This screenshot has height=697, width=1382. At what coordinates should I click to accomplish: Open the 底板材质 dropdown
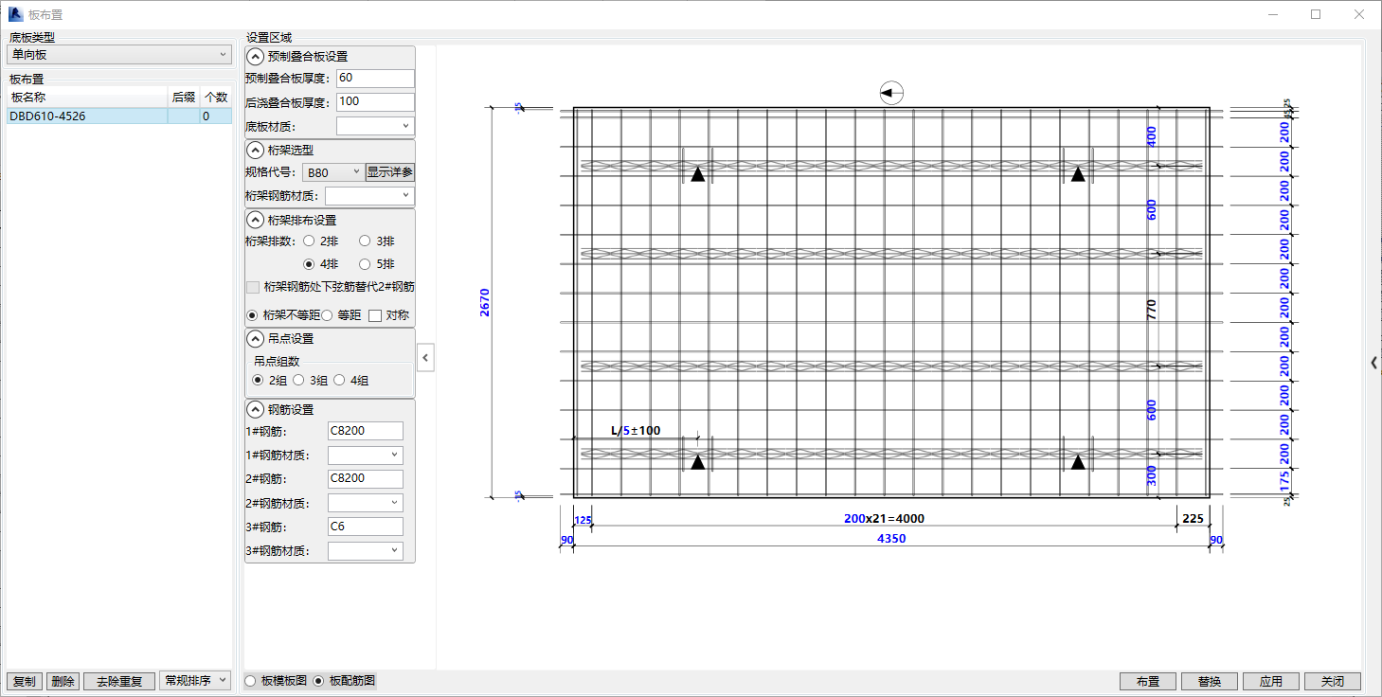375,125
